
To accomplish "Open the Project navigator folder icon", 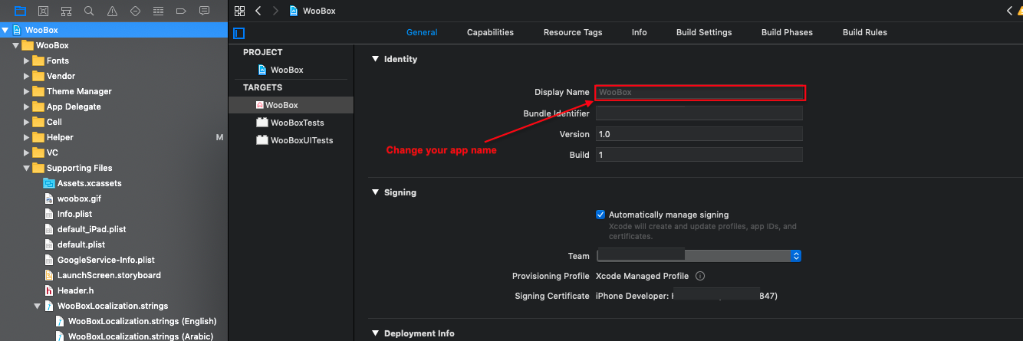I will (20, 11).
